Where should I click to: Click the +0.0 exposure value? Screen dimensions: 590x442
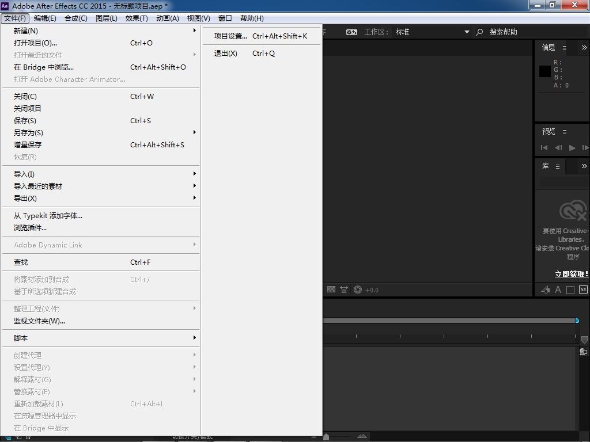pyautogui.click(x=372, y=290)
